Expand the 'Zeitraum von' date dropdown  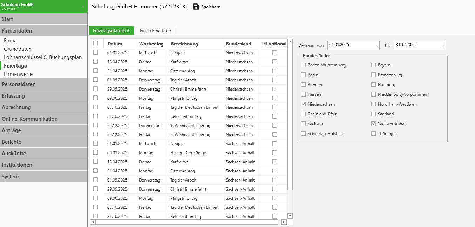pos(377,45)
